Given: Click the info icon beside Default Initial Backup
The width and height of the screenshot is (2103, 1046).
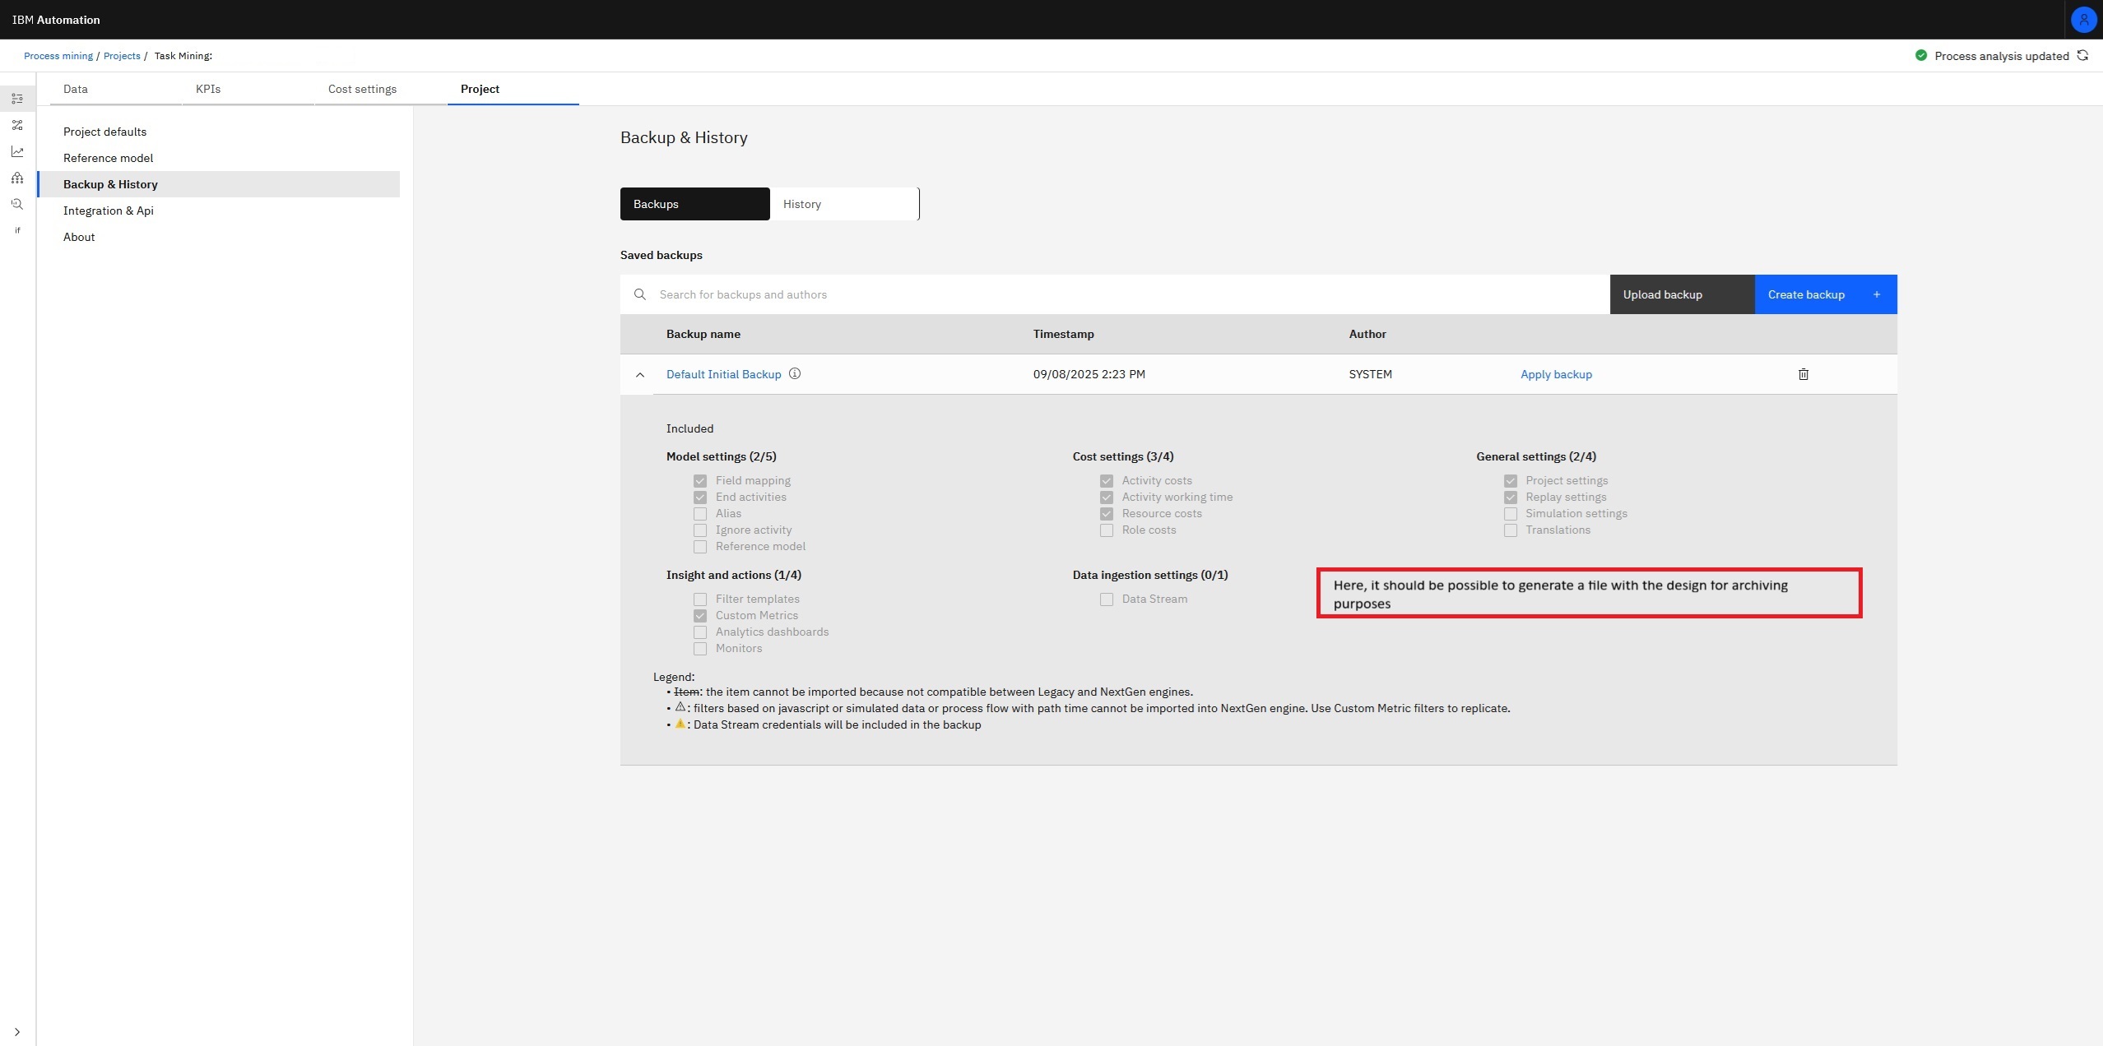Looking at the screenshot, I should [x=795, y=373].
